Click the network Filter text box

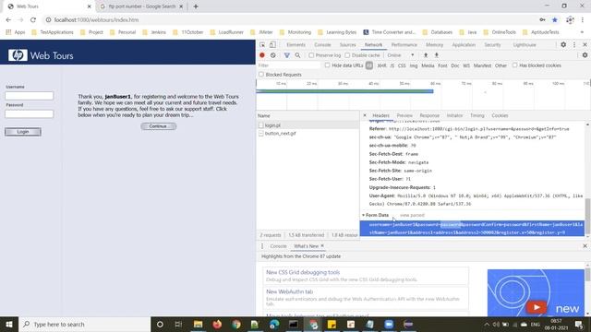click(x=289, y=65)
